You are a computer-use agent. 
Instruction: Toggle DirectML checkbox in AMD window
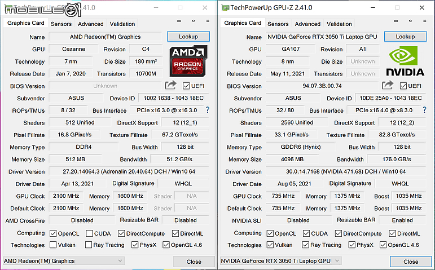pyautogui.click(x=175, y=233)
